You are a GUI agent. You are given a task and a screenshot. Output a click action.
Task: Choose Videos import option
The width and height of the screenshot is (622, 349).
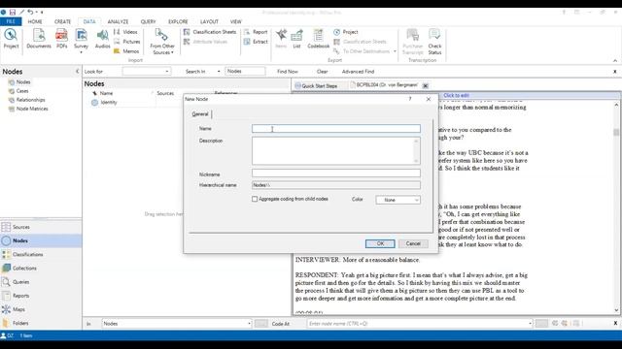pos(125,32)
